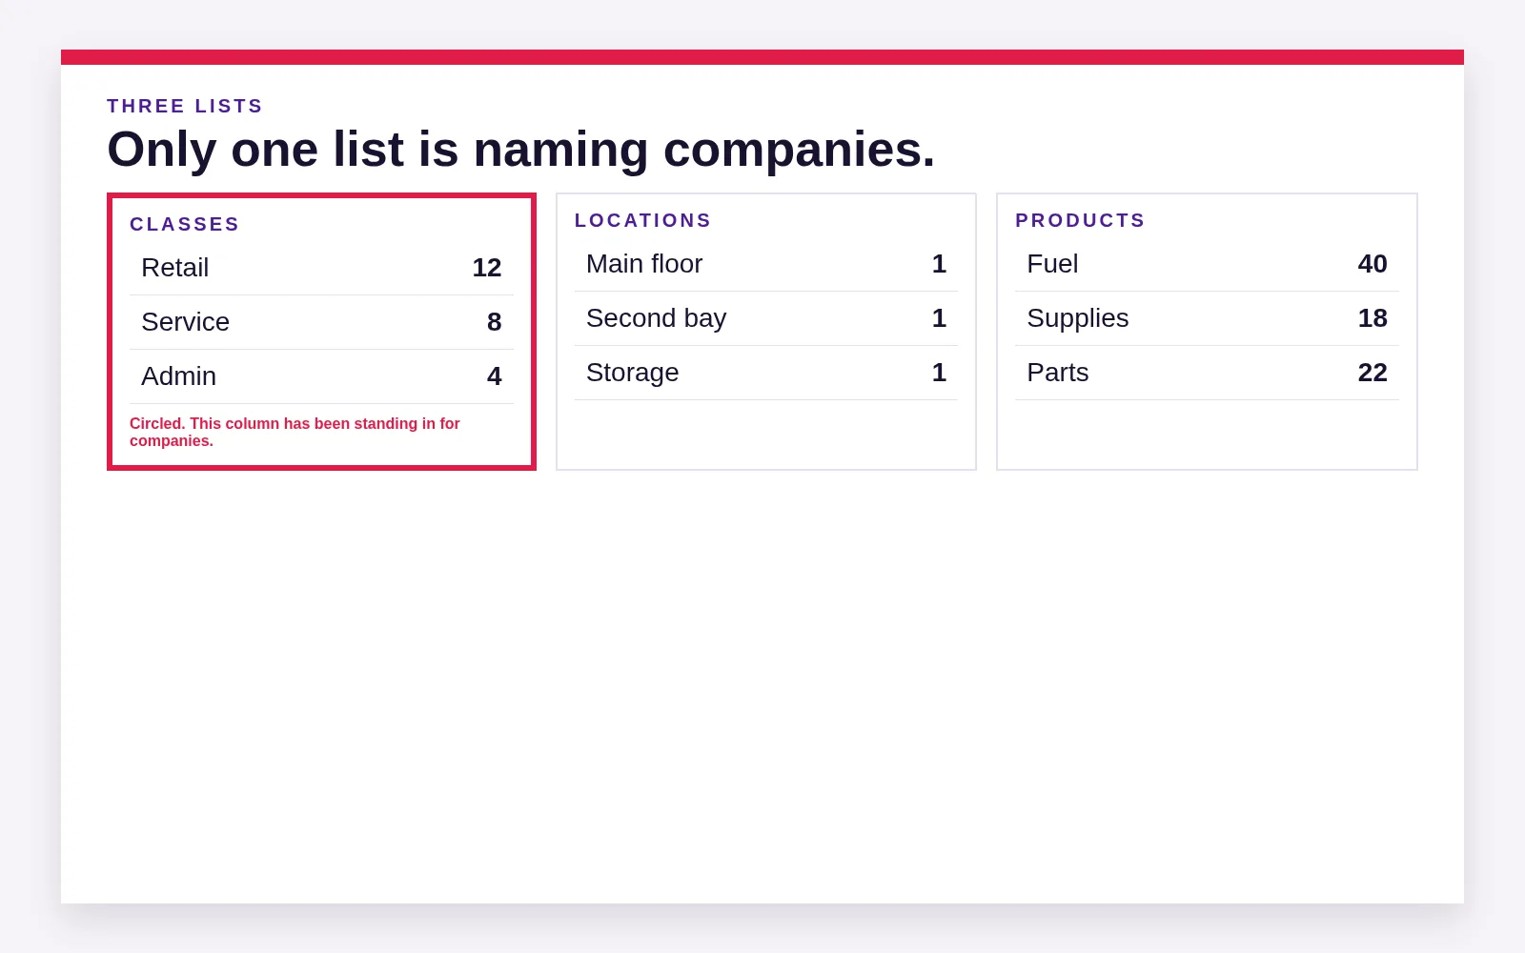Click the value 1 beside Storage

tap(939, 373)
